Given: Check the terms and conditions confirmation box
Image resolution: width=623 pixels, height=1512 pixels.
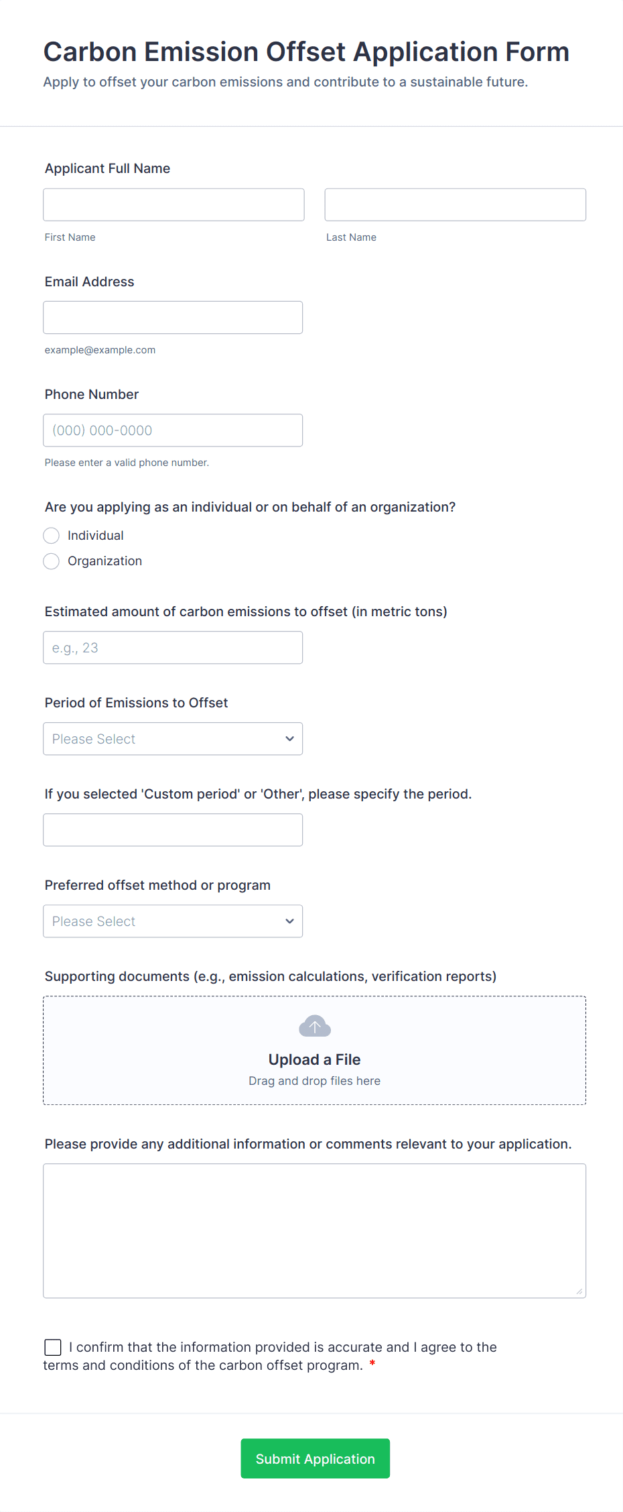Looking at the screenshot, I should click(53, 1347).
